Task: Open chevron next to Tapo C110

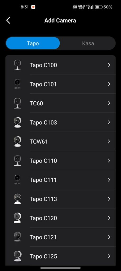Action: coord(109,161)
